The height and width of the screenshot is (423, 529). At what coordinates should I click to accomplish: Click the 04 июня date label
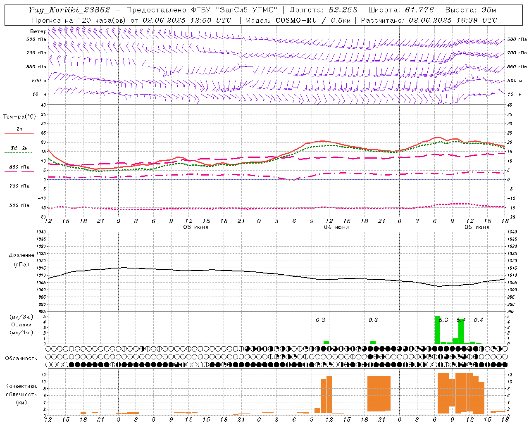[336, 227]
